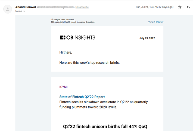This screenshot has width=193, height=131.
Task: Open the sender's profile avatar
Action: [x=8, y=9]
